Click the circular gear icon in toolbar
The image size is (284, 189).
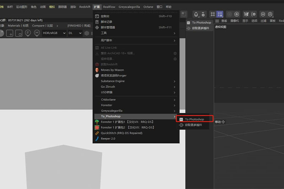[x=236, y=14]
